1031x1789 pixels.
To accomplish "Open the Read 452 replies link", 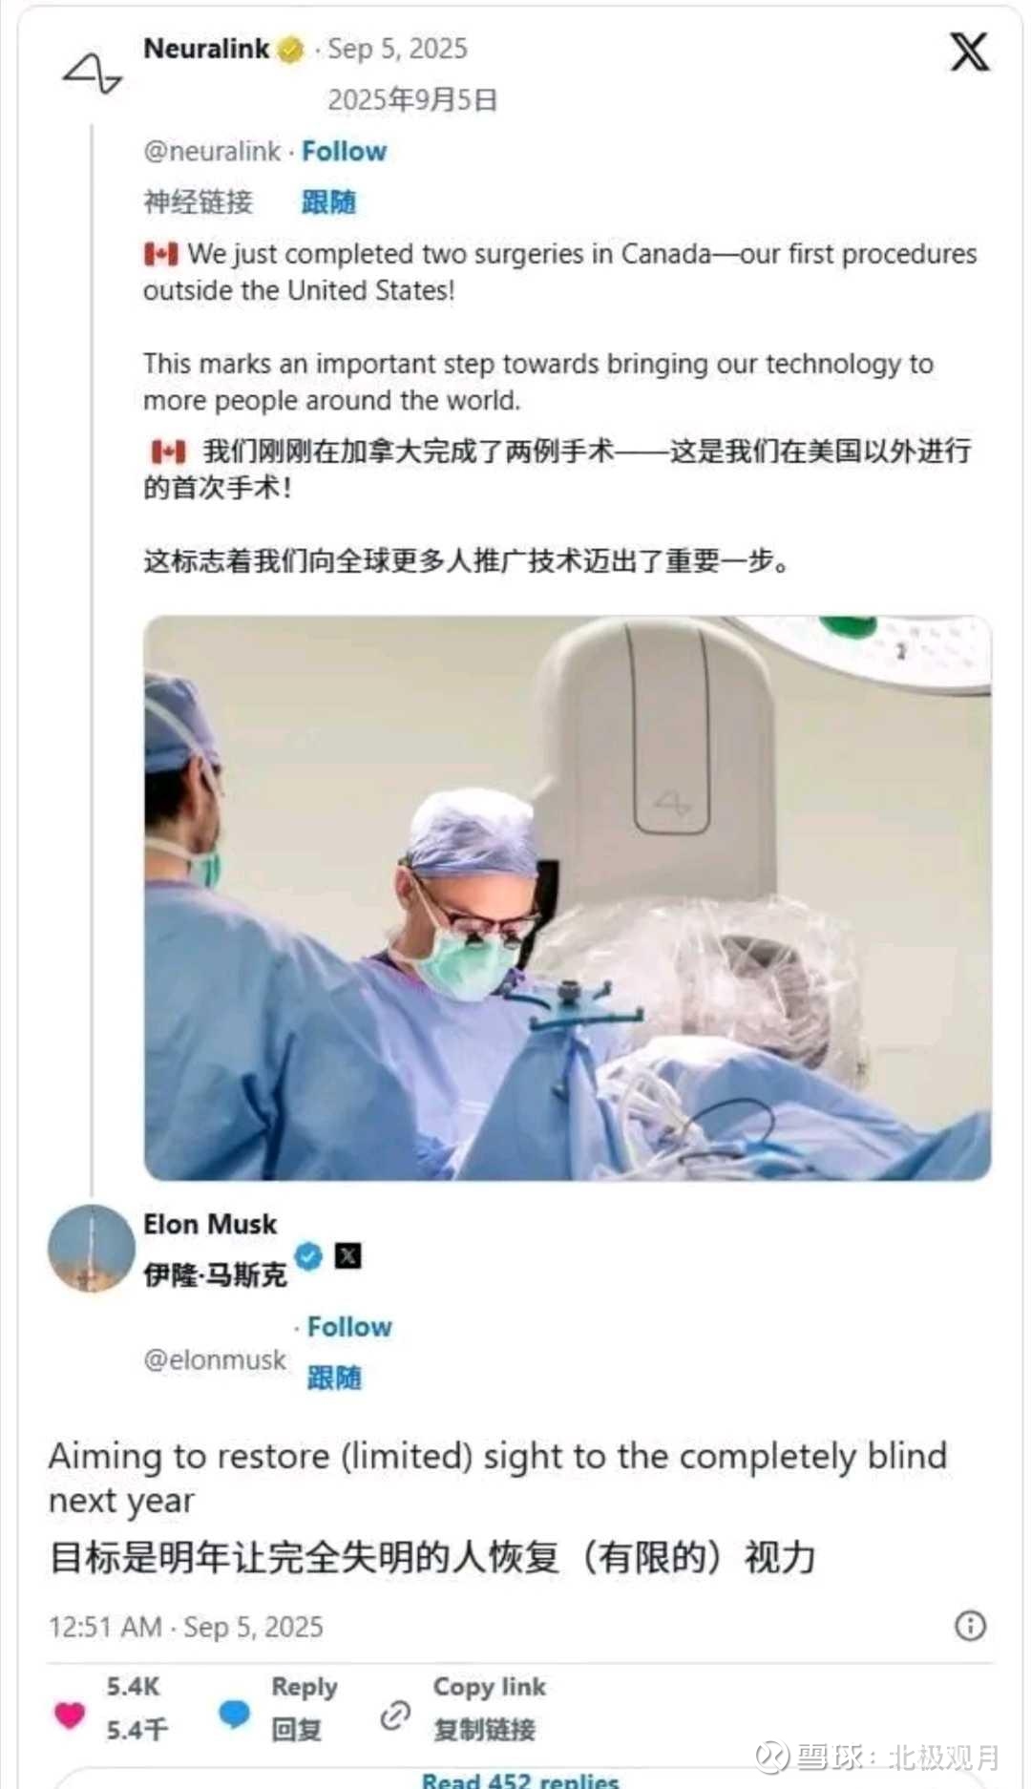I will click(x=520, y=1779).
